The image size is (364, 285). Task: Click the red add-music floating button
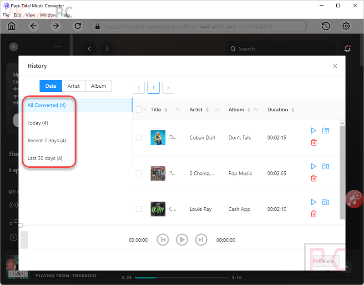pyautogui.click(x=354, y=199)
